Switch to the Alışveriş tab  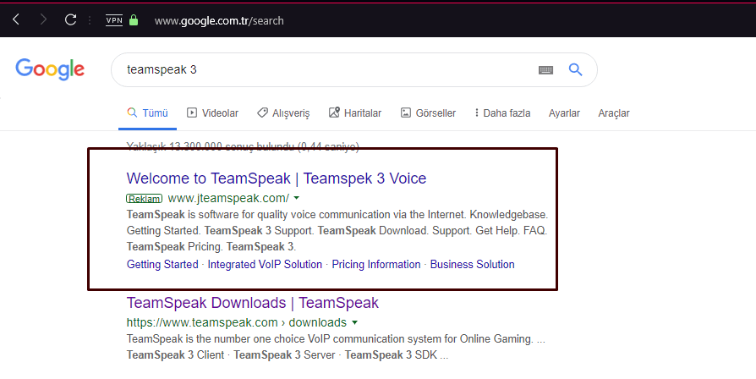tap(283, 113)
